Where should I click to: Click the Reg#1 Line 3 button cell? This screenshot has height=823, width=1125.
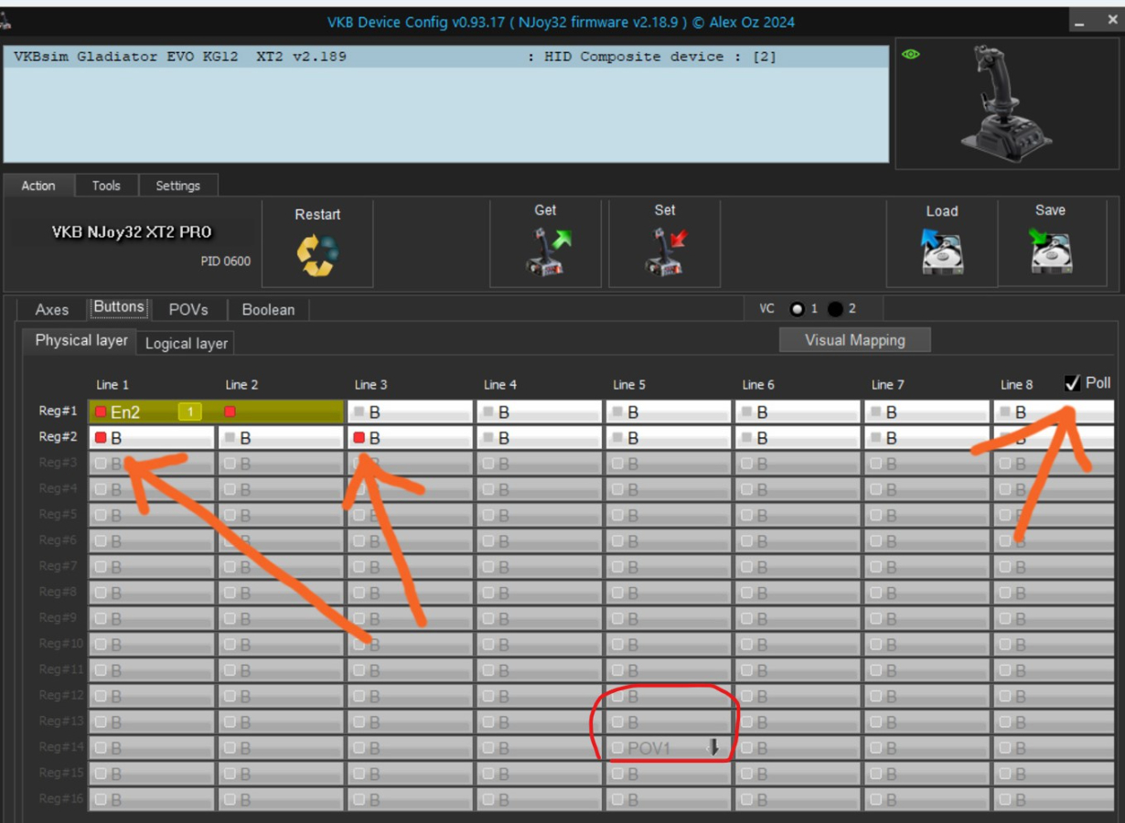pyautogui.click(x=410, y=412)
